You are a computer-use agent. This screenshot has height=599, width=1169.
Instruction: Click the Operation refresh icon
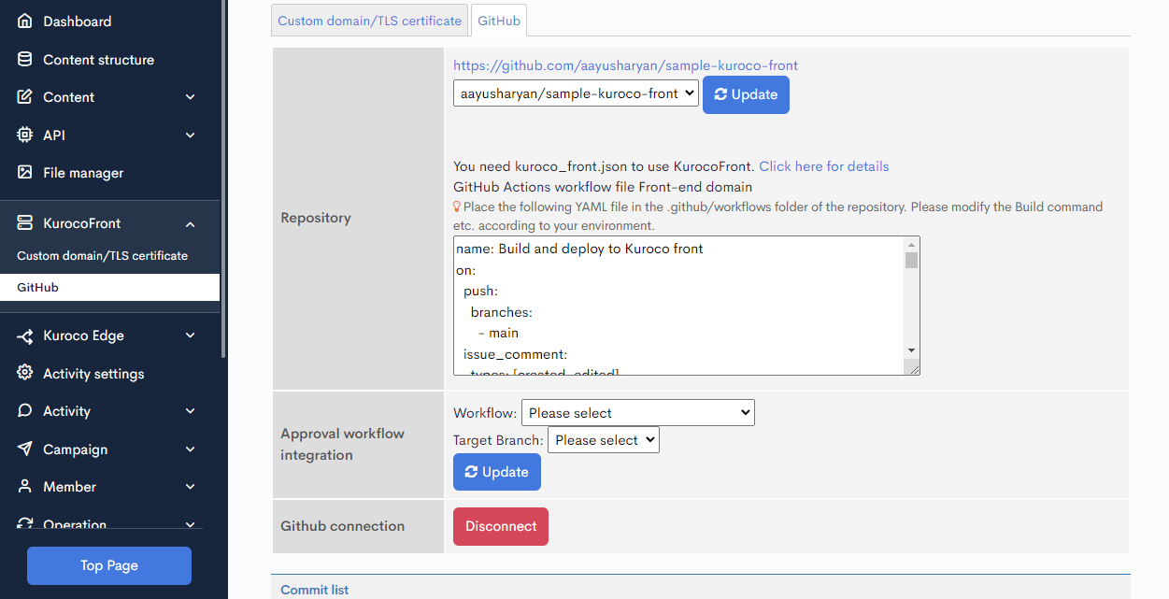point(25,524)
